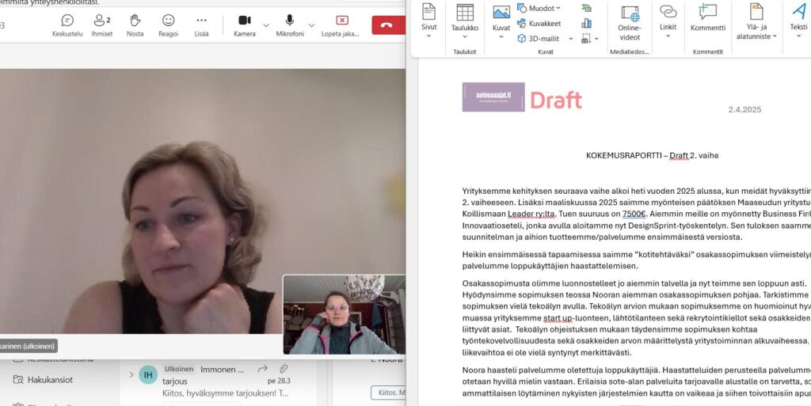Open the Reagoi reactions menu

(x=168, y=25)
